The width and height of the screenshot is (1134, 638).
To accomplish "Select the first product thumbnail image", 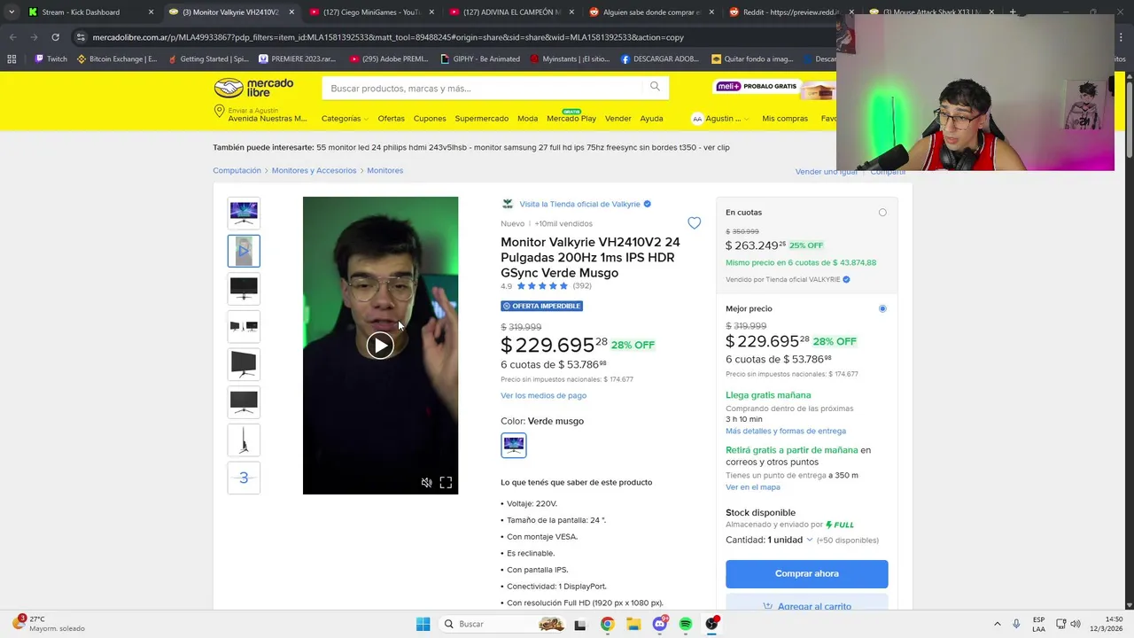I will [x=244, y=213].
